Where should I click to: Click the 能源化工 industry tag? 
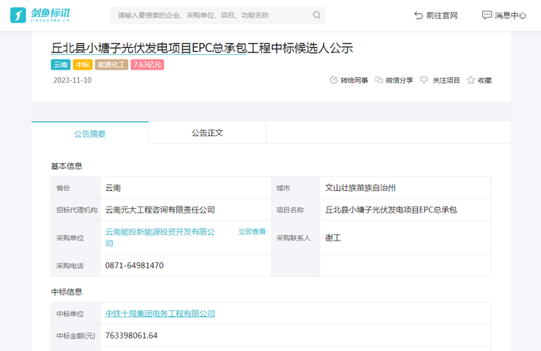111,64
